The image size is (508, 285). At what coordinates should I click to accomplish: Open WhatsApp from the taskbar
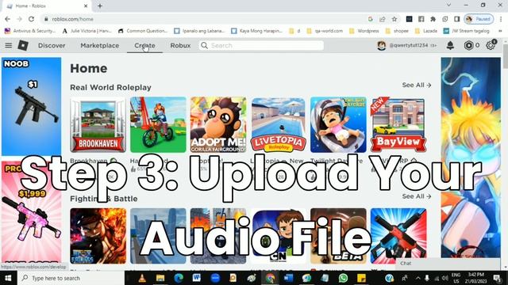pos(343,278)
